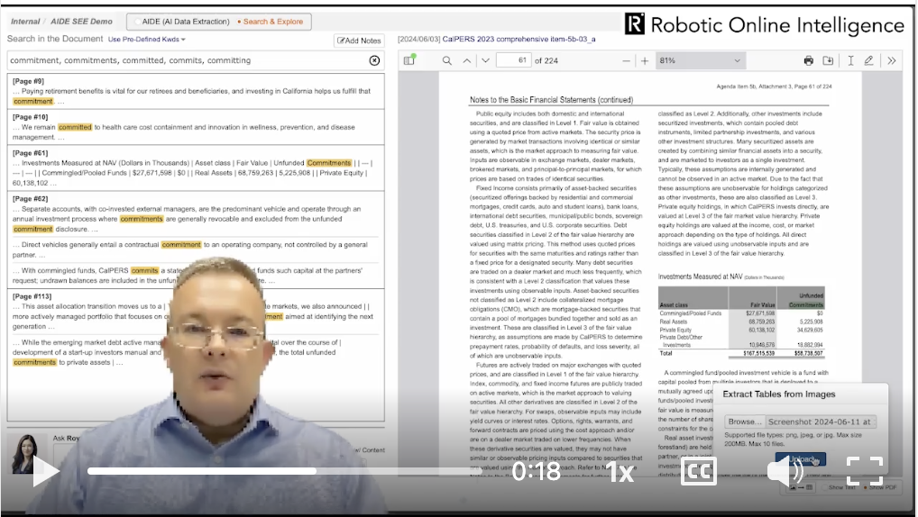918x517 pixels.
Task: Click the AIDE SEE Demo breadcrumb
Action: pyautogui.click(x=81, y=22)
